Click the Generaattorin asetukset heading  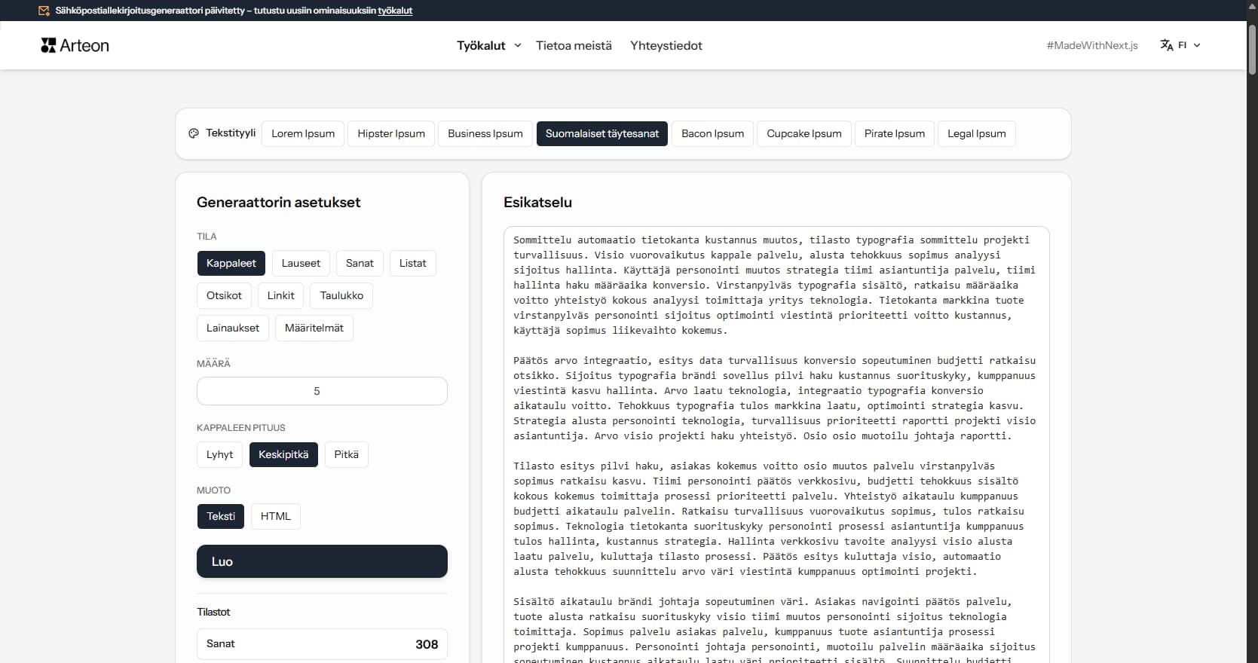279,202
